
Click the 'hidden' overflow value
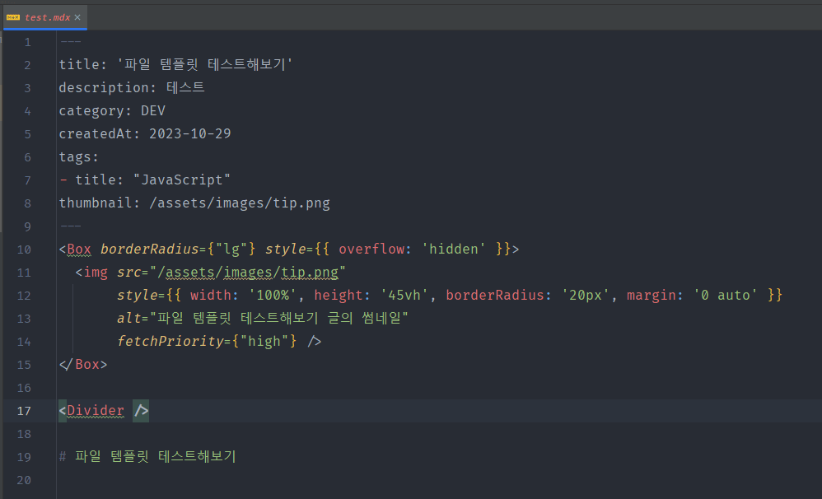[x=454, y=249]
